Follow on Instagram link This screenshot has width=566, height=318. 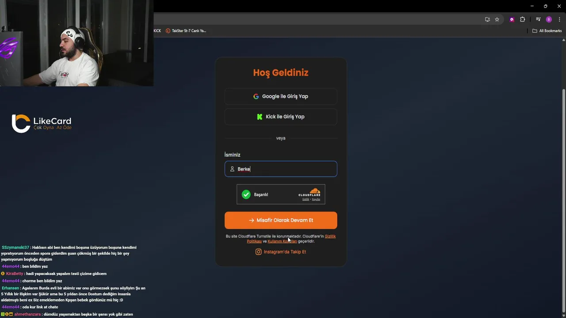(281, 252)
